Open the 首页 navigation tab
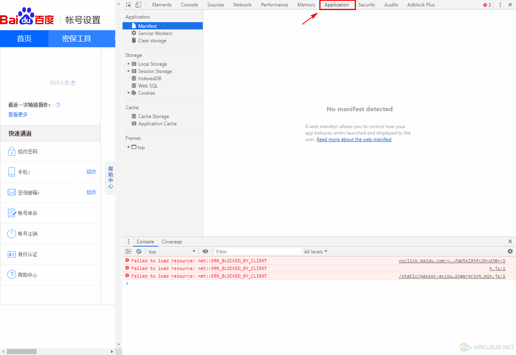This screenshot has height=355, width=516. click(24, 39)
